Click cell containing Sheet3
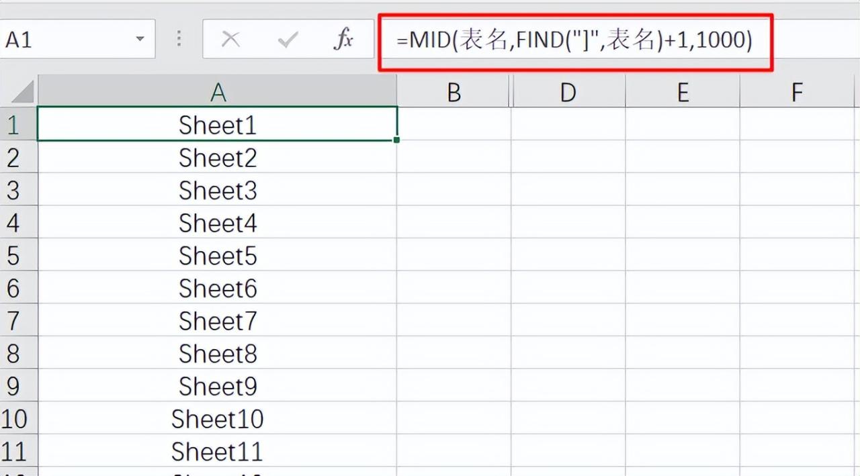The image size is (860, 476). tap(218, 190)
